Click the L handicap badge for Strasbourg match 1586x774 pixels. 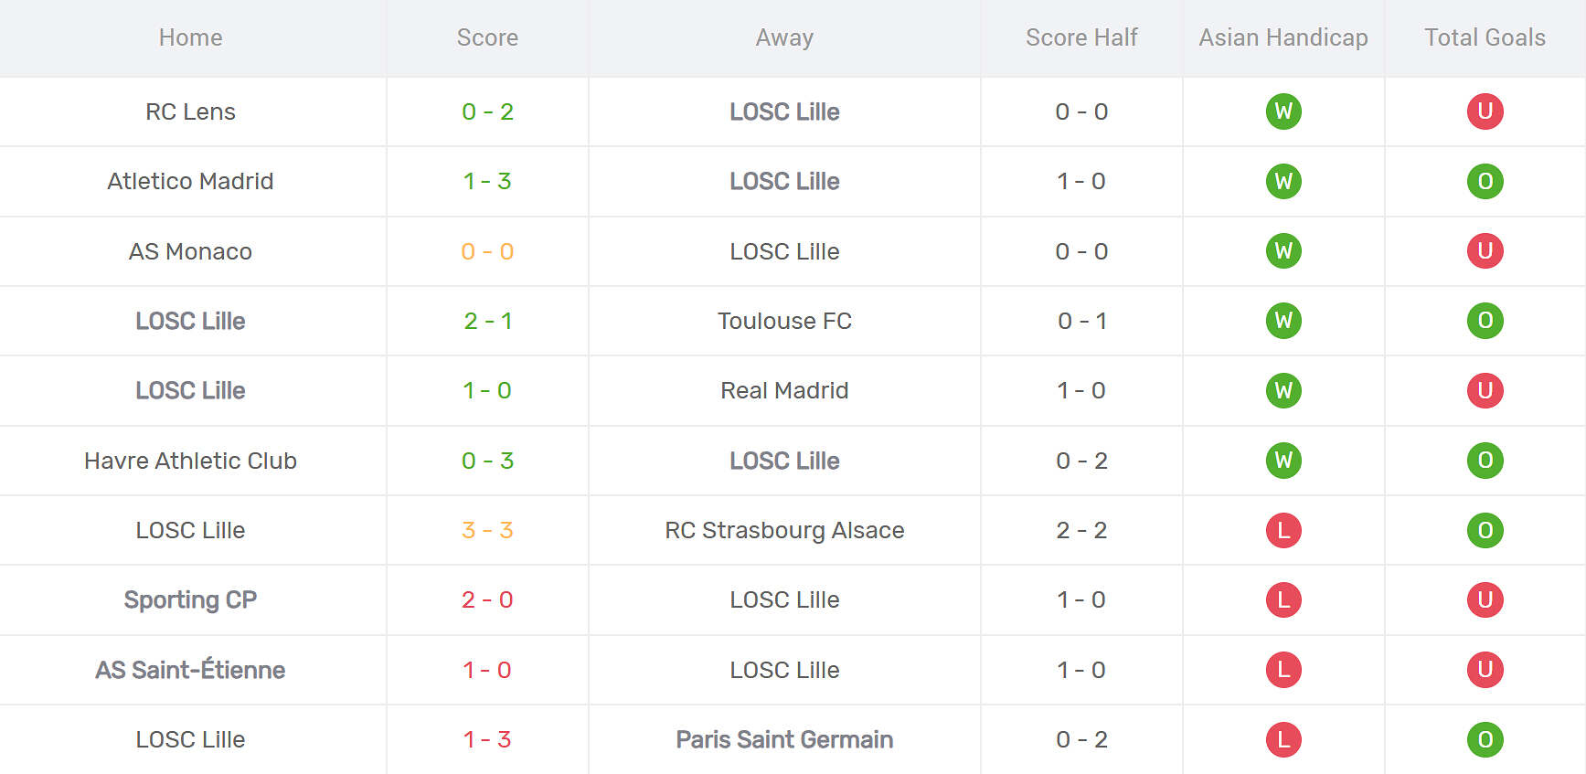tap(1283, 530)
